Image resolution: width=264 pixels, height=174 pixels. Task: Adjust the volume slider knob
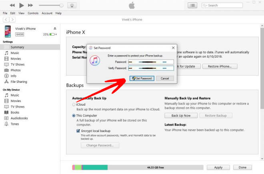point(62,5)
